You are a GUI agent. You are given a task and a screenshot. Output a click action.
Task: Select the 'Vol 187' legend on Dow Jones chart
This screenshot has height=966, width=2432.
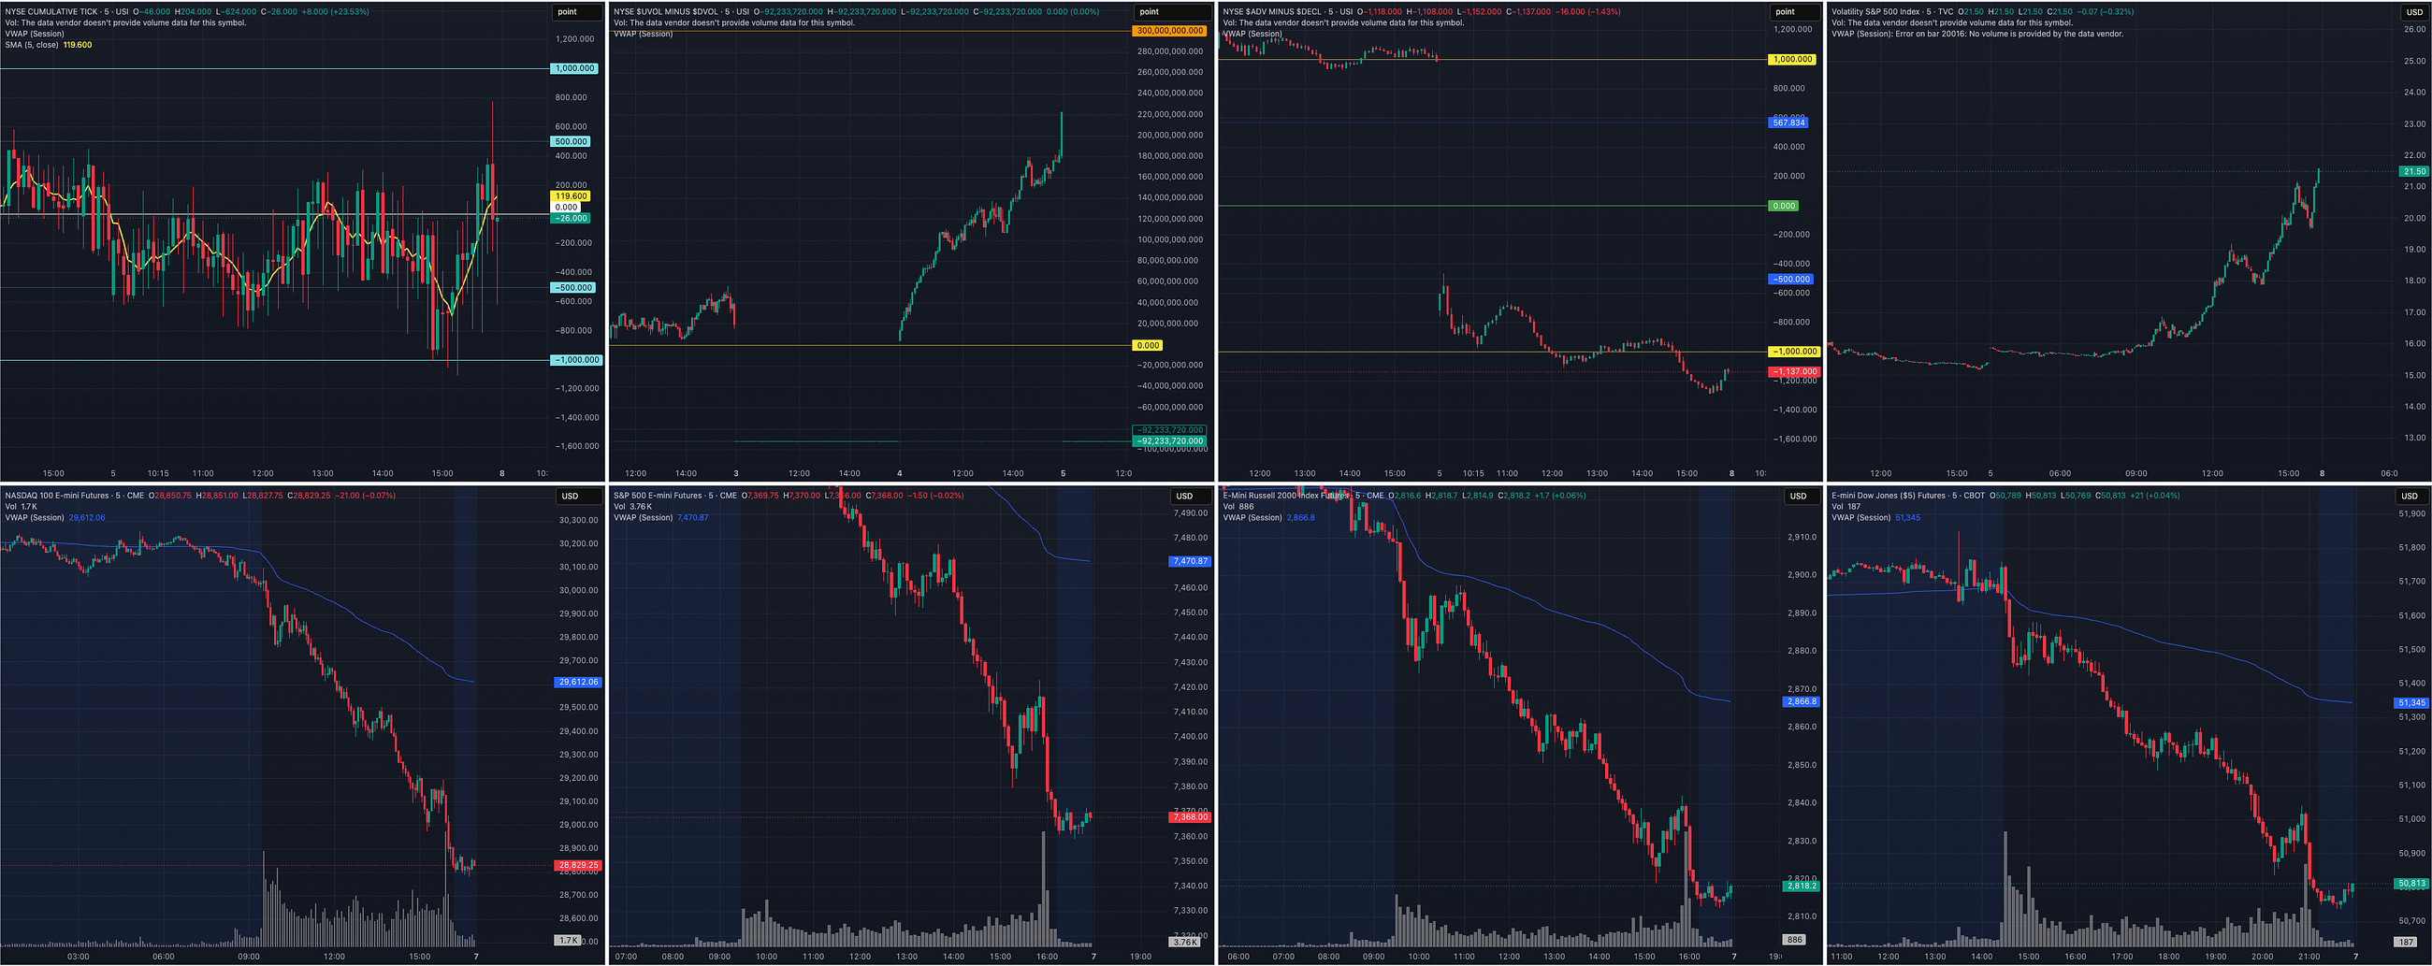pos(1846,507)
